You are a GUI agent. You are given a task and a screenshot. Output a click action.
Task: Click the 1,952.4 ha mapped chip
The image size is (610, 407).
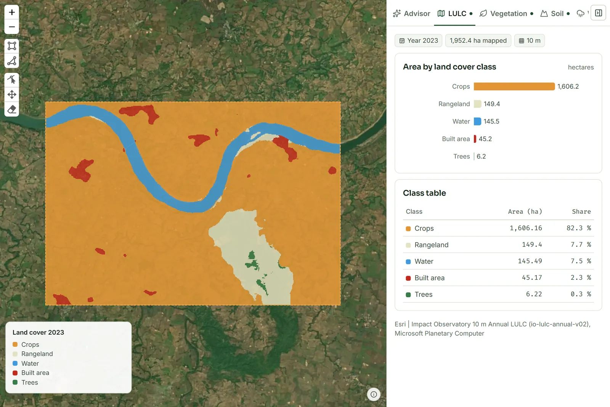click(478, 40)
